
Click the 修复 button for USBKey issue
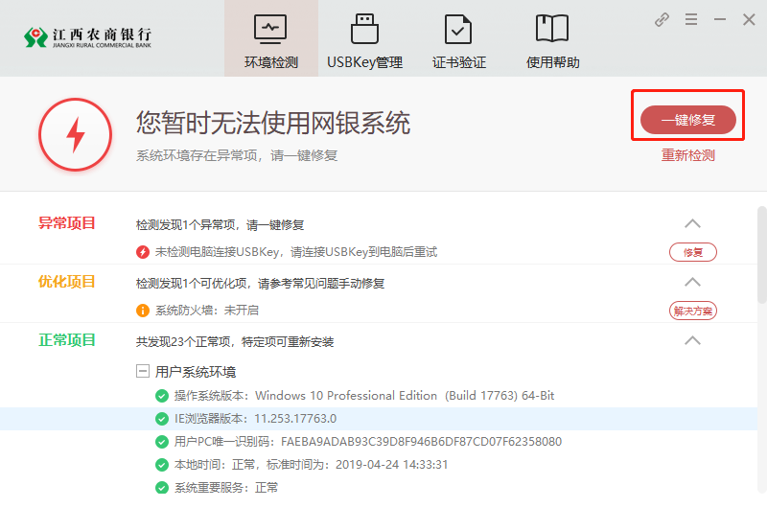point(693,252)
